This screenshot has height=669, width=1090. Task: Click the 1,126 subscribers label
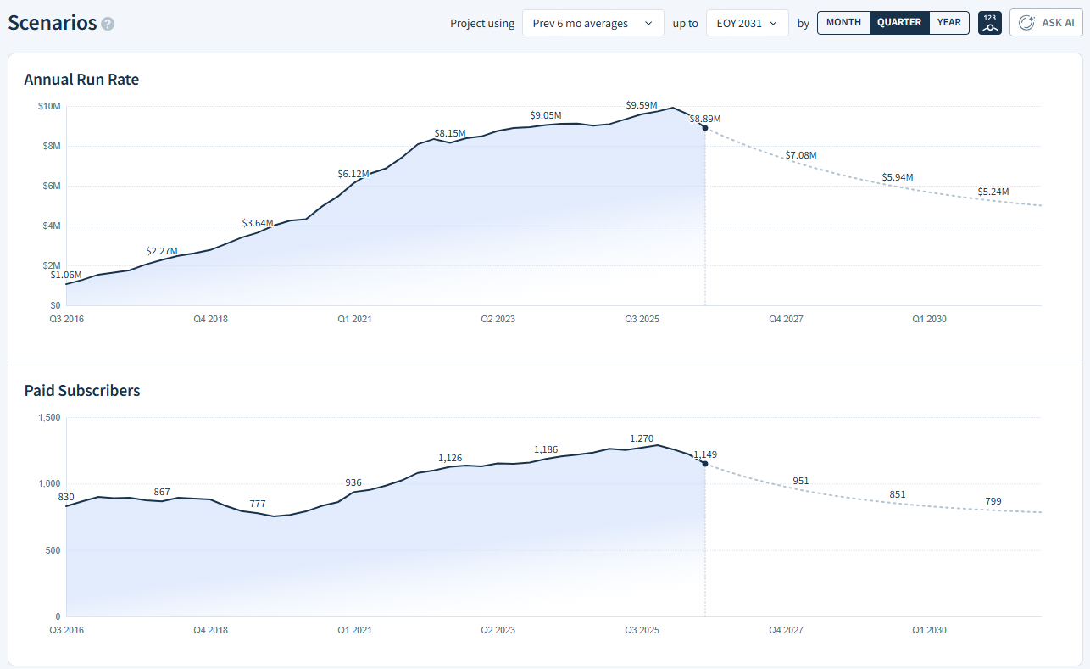450,458
